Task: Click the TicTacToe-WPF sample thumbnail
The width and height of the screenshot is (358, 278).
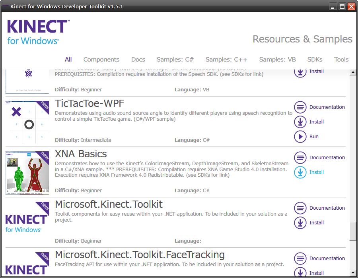Action: coord(27,122)
